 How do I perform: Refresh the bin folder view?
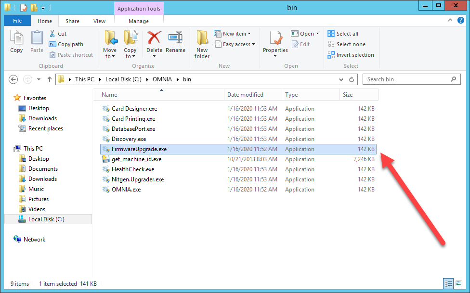coord(352,79)
